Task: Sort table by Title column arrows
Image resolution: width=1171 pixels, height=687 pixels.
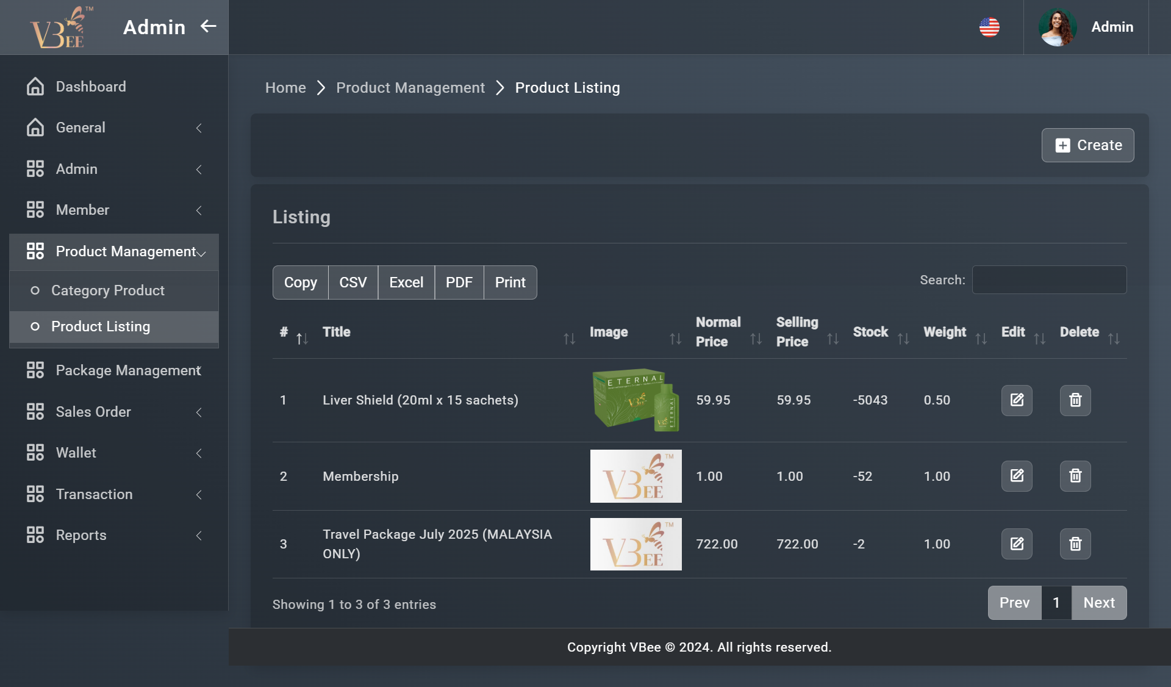Action: coord(569,339)
